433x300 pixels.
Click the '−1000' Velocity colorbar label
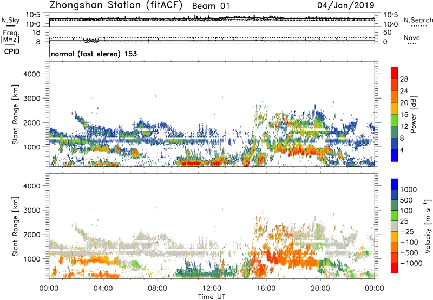pyautogui.click(x=411, y=263)
